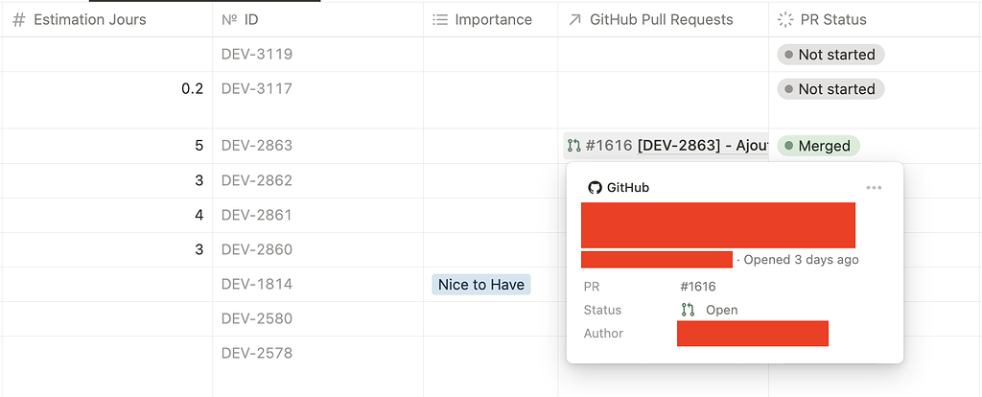Click the DEV-2863 ID cell
982x397 pixels.
257,146
